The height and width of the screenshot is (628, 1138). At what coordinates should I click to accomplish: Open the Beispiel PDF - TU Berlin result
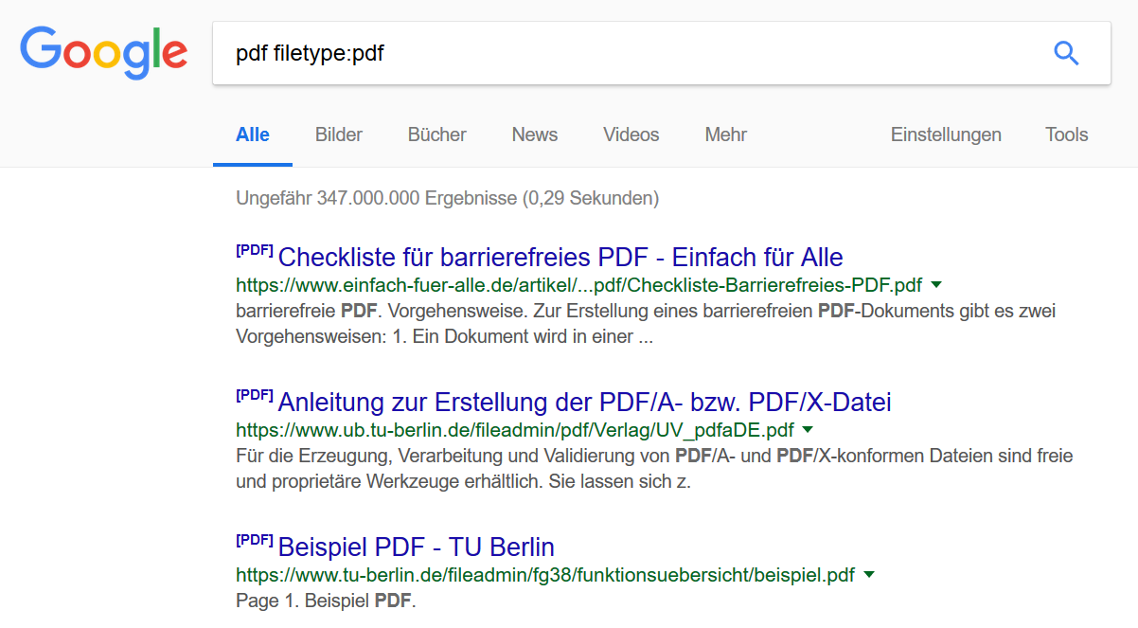pyautogui.click(x=416, y=547)
